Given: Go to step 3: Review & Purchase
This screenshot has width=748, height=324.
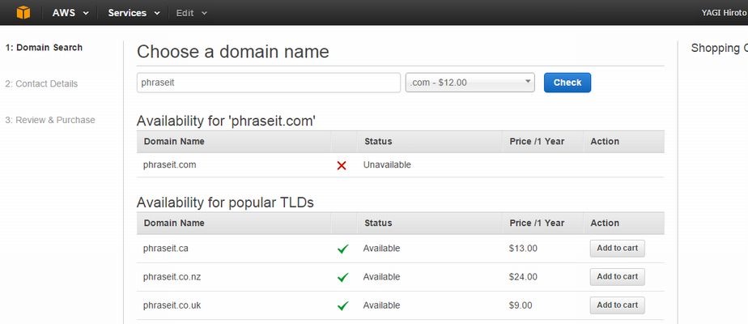Looking at the screenshot, I should click(50, 120).
